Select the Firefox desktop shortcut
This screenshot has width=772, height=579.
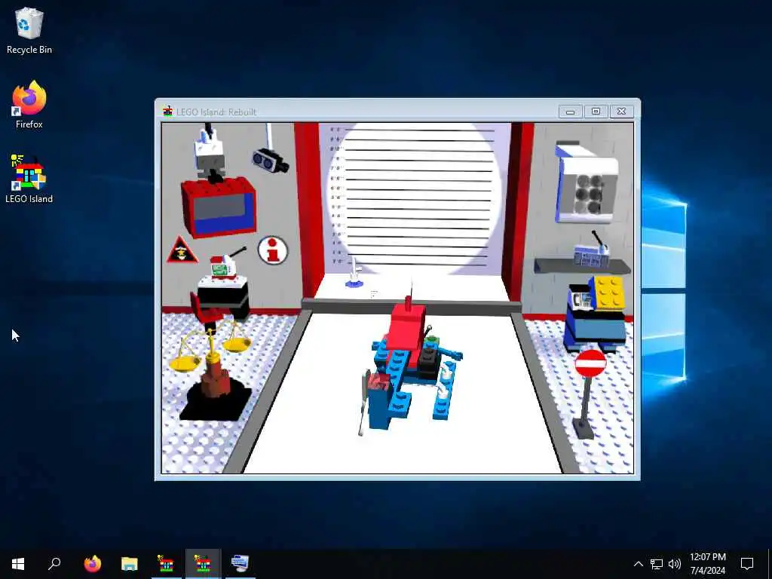coord(29,105)
